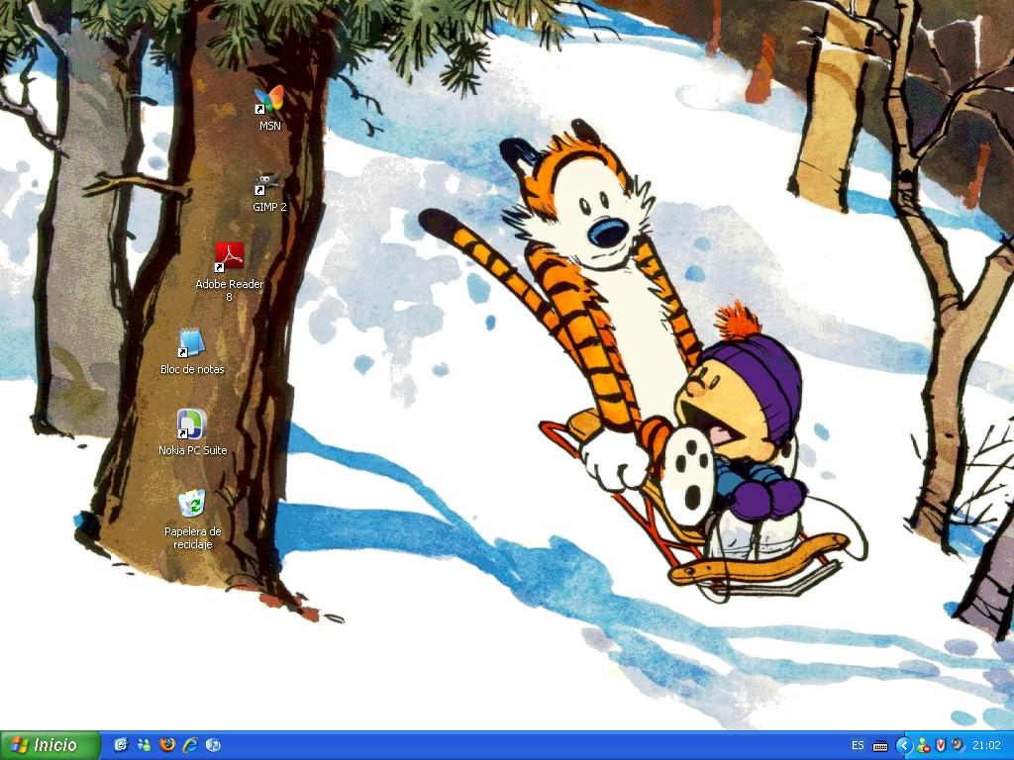Open the ES language bar indicator
1014x760 pixels.
click(858, 745)
